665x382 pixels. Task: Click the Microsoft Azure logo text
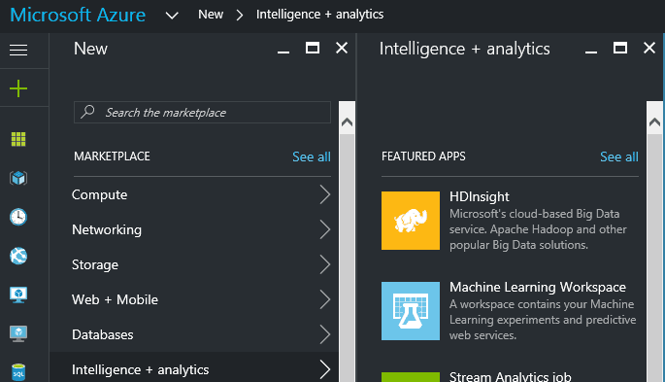(x=78, y=15)
